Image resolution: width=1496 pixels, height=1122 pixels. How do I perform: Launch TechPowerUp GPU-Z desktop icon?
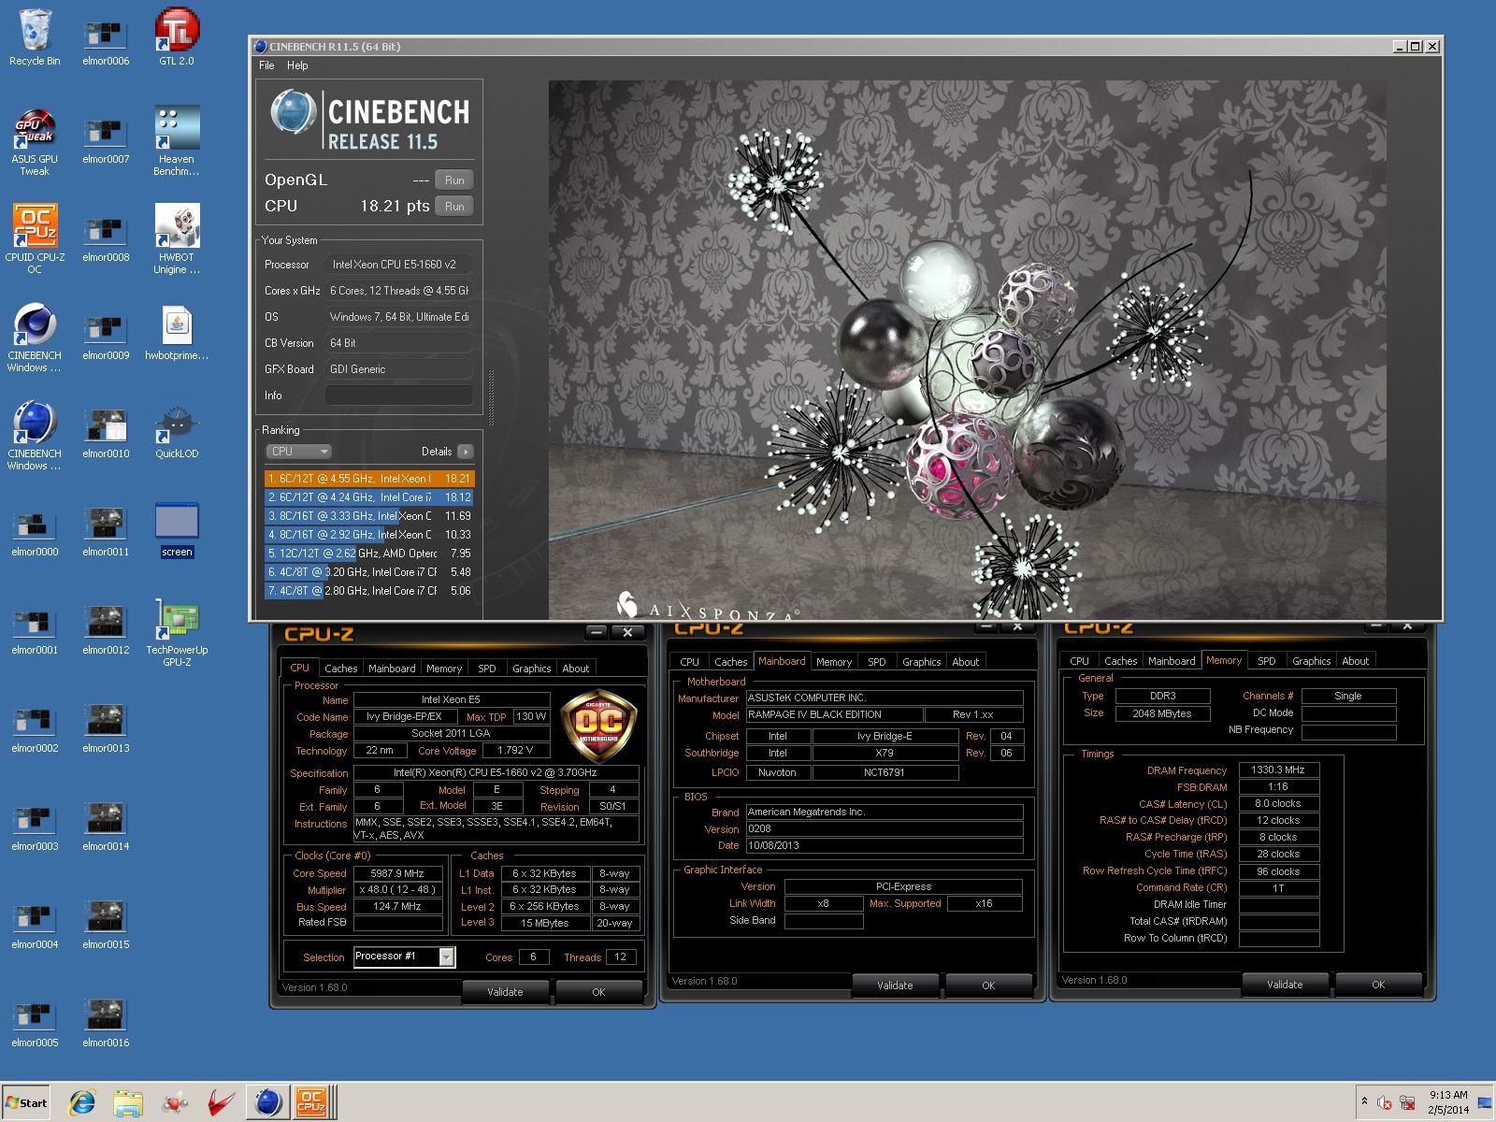(177, 633)
